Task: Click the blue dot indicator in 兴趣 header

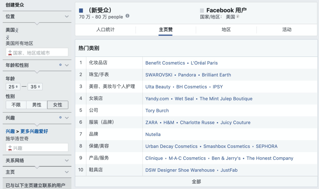Action: pyautogui.click(x=61, y=117)
